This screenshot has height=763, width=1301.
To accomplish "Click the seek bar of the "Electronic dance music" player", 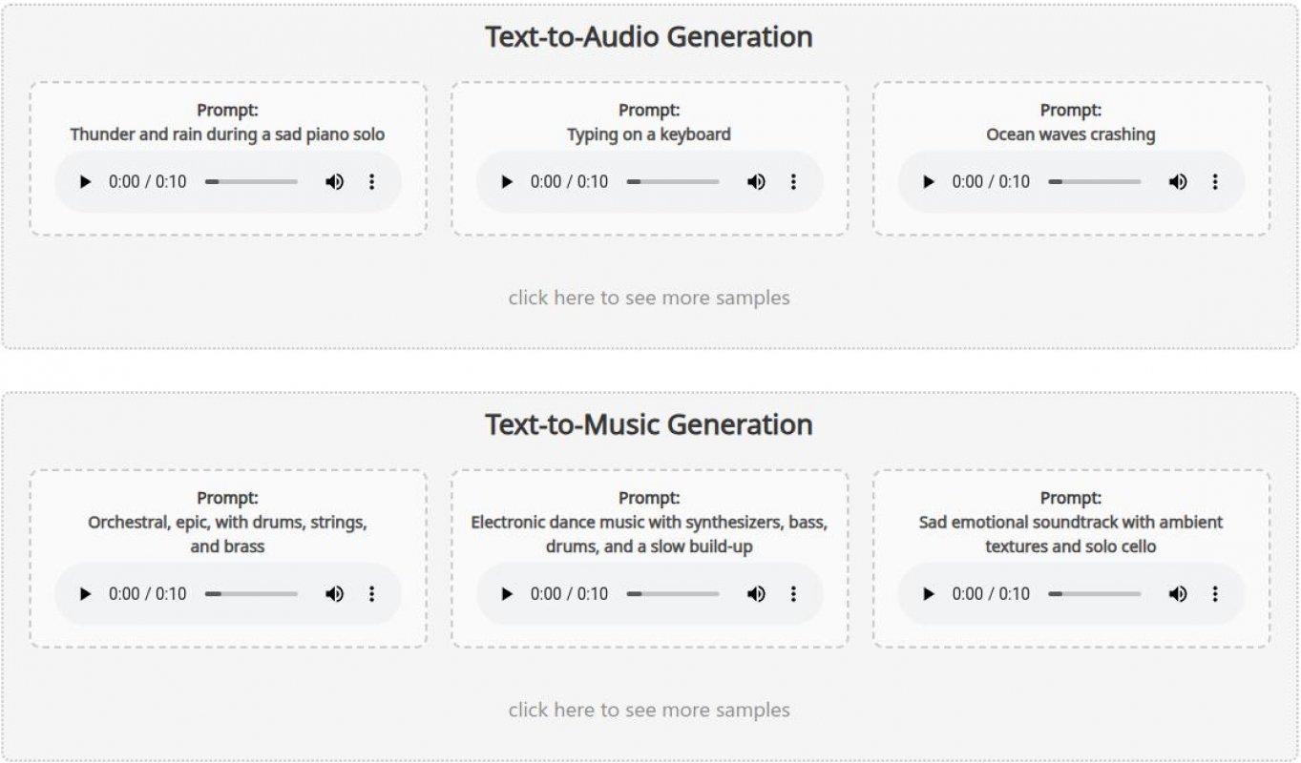I will [x=673, y=593].
